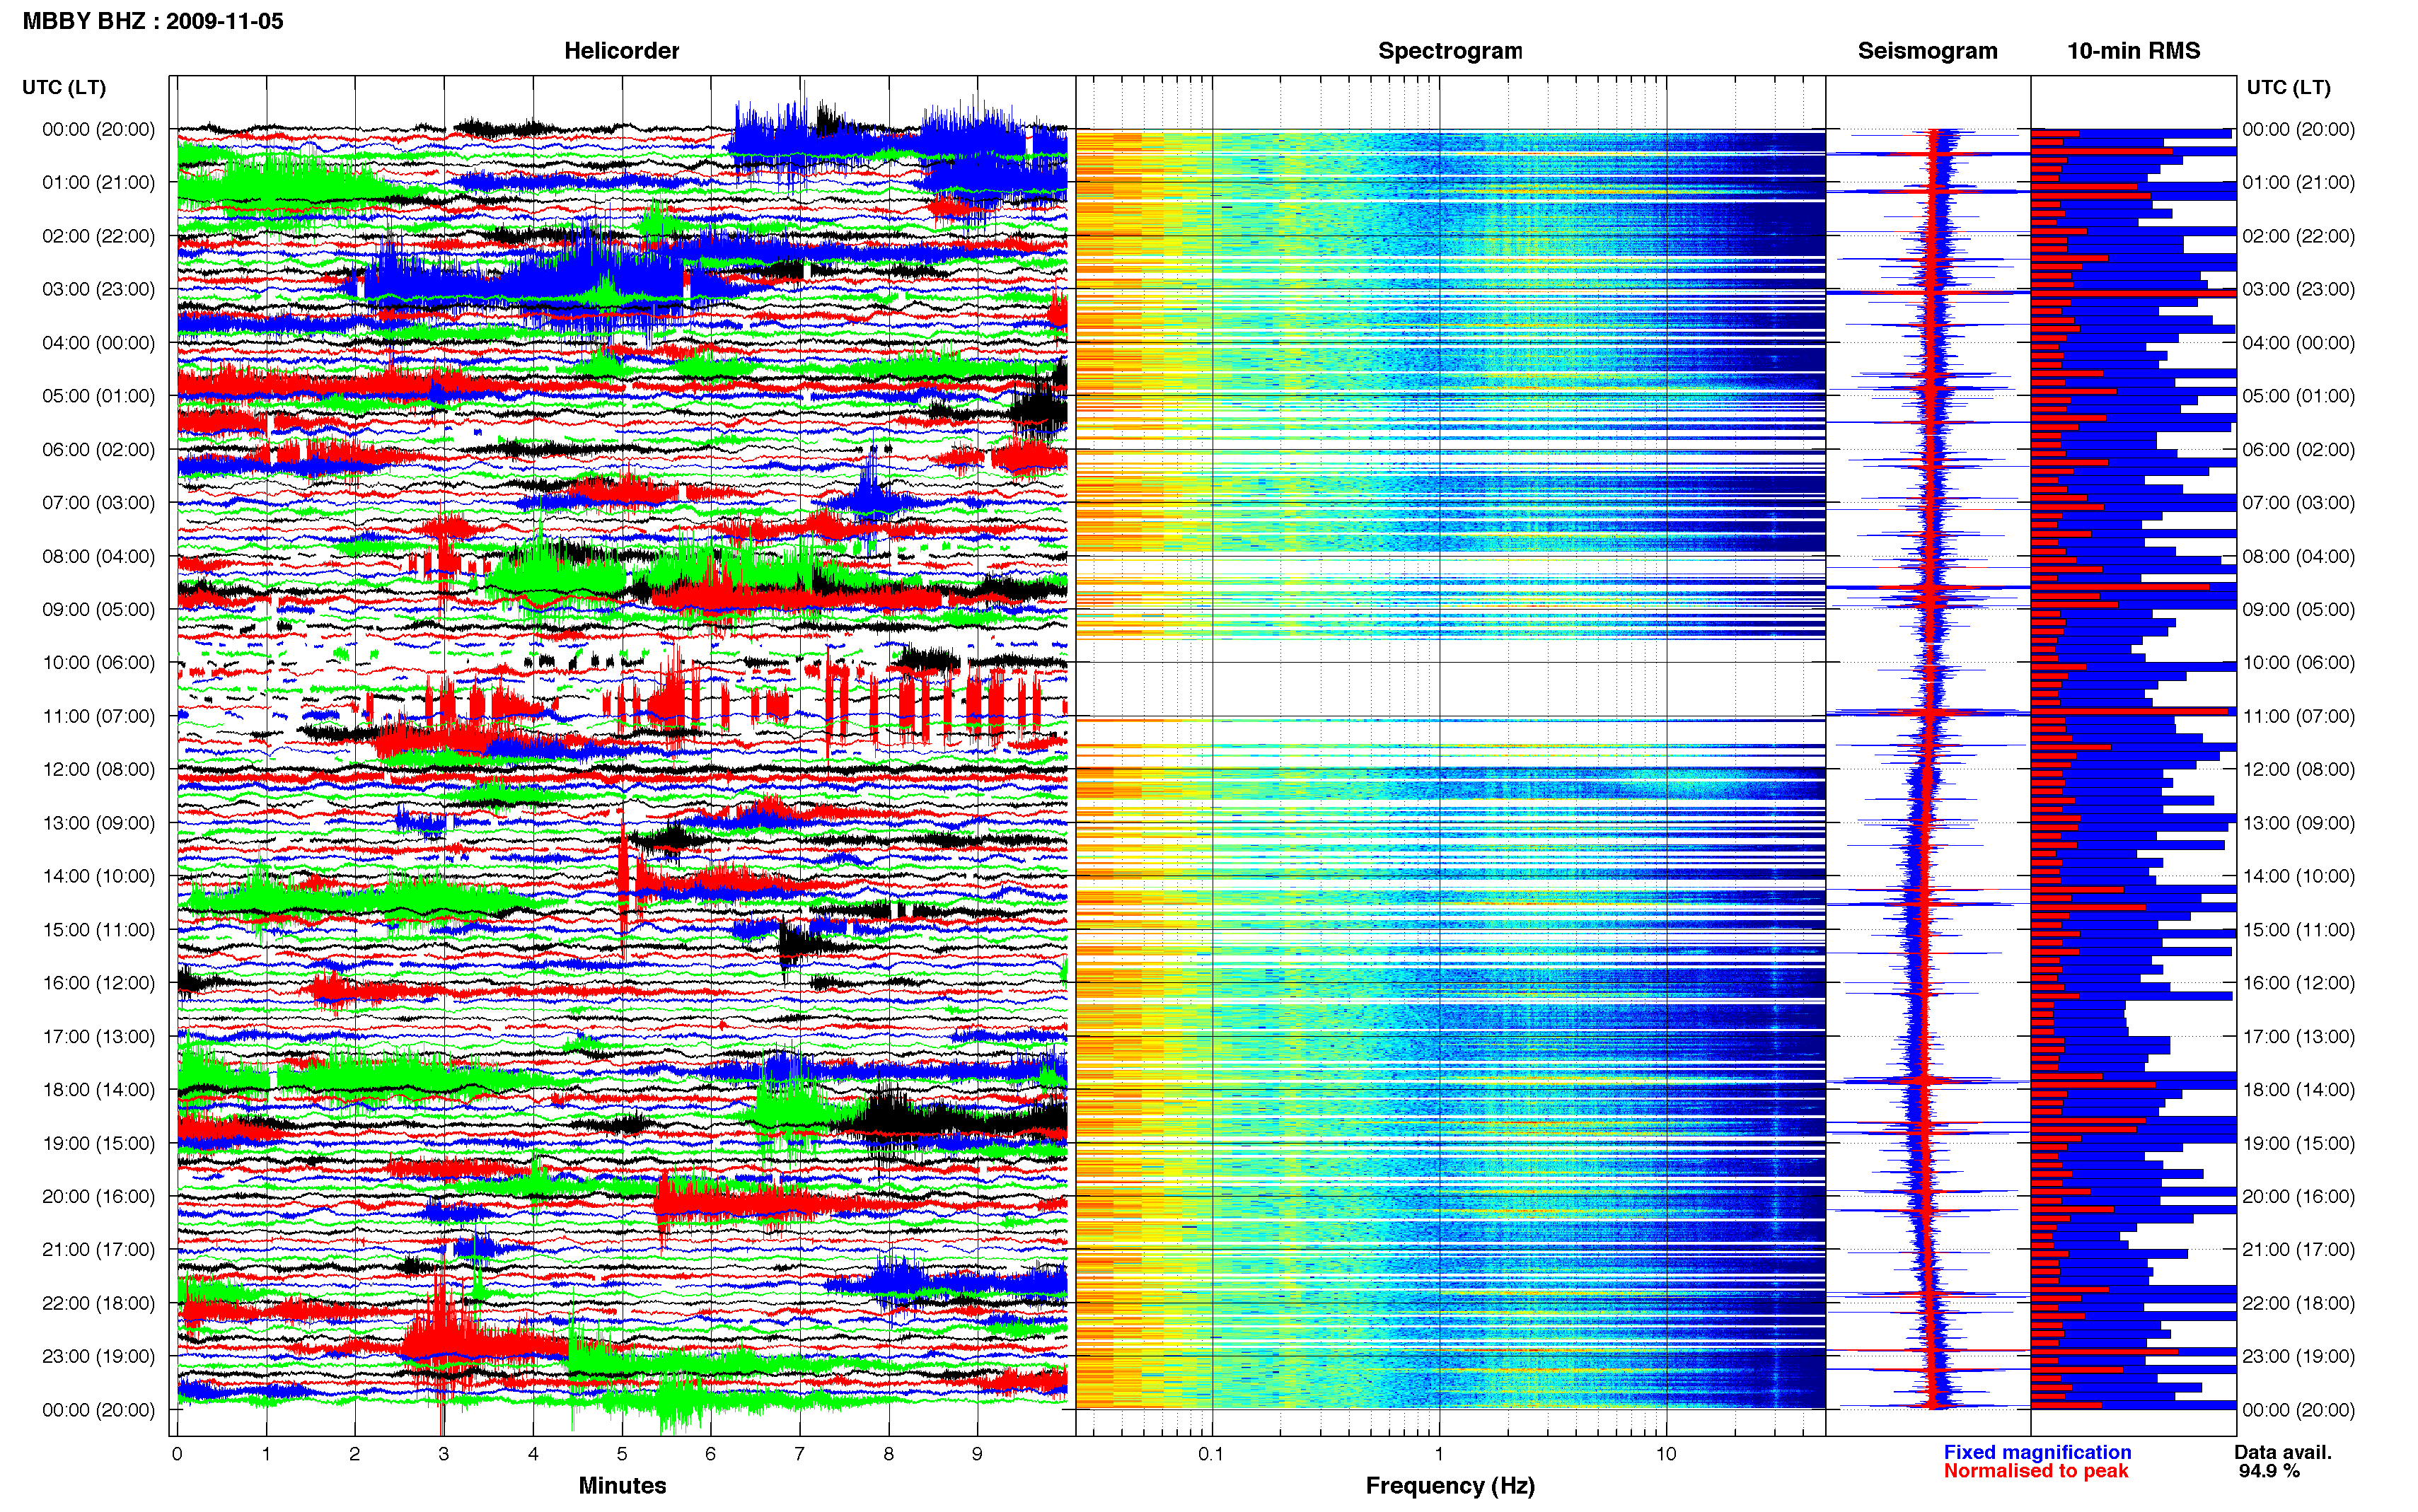Select the Seismogram panel heading
The image size is (2418, 1512).
tap(1927, 51)
